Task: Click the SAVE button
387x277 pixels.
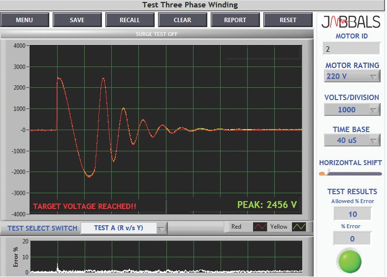Action: coord(77,20)
